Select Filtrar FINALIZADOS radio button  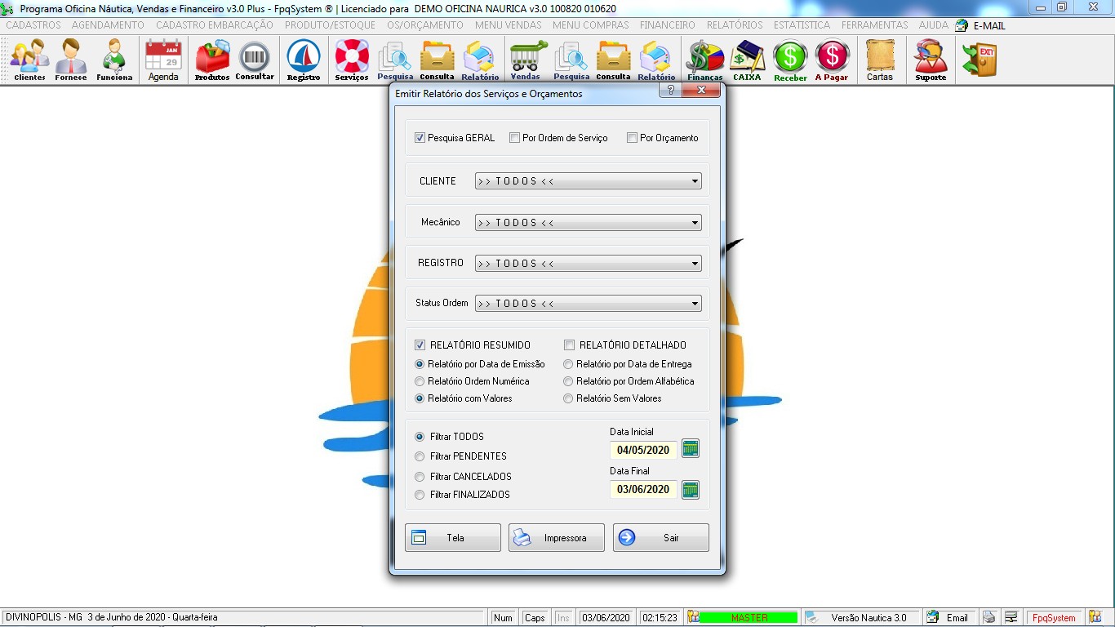tap(420, 495)
